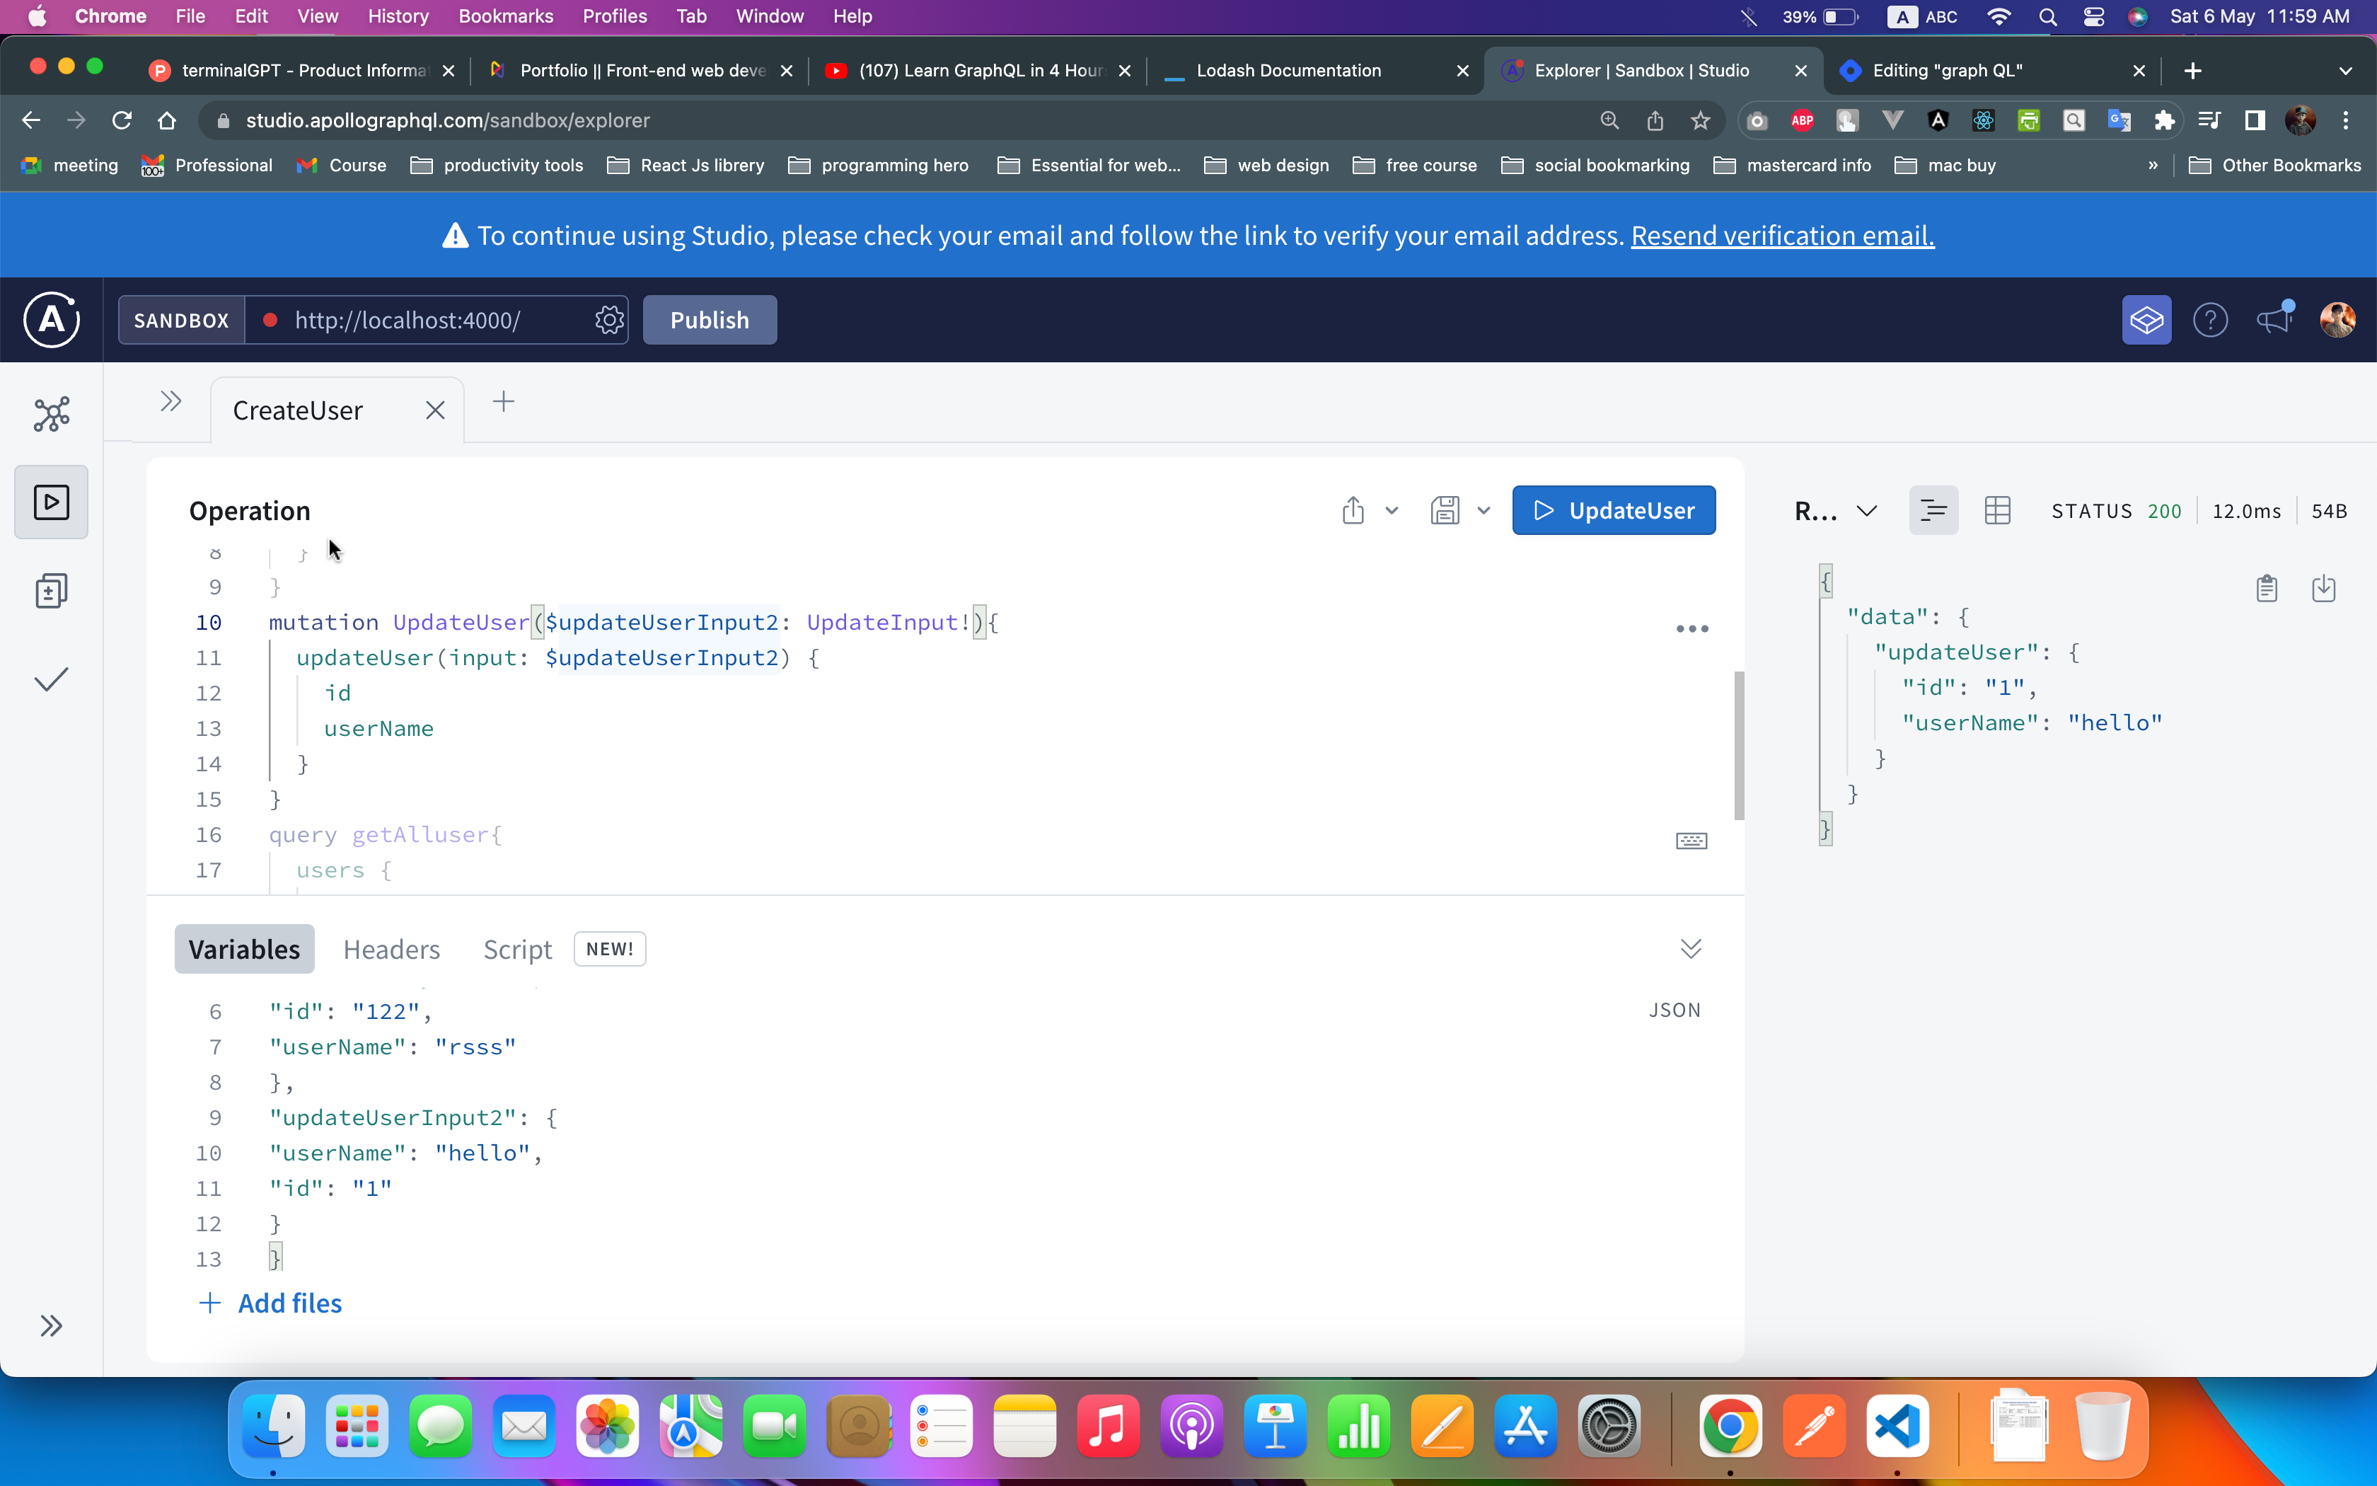Open the operation three-dots menu
Viewport: 2377px width, 1486px height.
1691,629
